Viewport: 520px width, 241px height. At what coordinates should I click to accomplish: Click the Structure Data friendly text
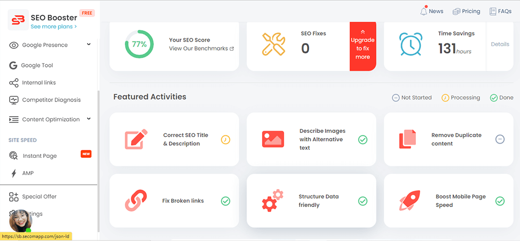(319, 201)
